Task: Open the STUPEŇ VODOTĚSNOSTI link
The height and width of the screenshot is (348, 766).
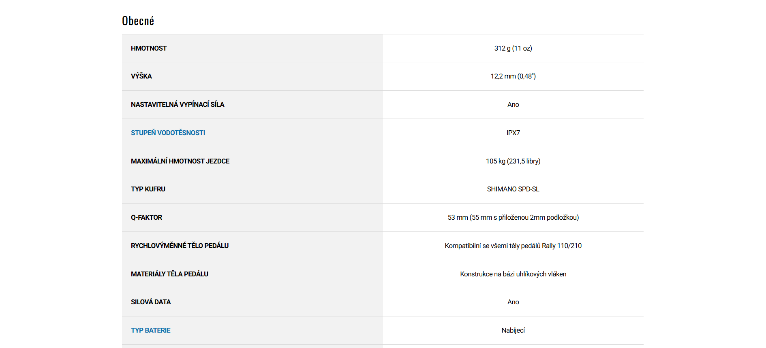Action: point(168,133)
